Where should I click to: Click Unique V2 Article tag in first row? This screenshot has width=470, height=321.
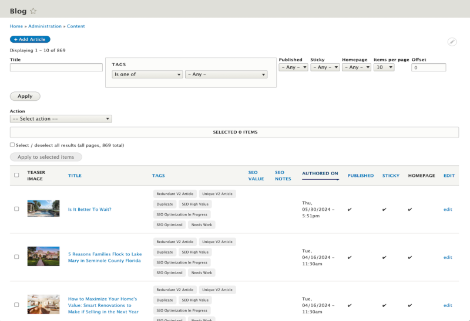click(x=217, y=194)
